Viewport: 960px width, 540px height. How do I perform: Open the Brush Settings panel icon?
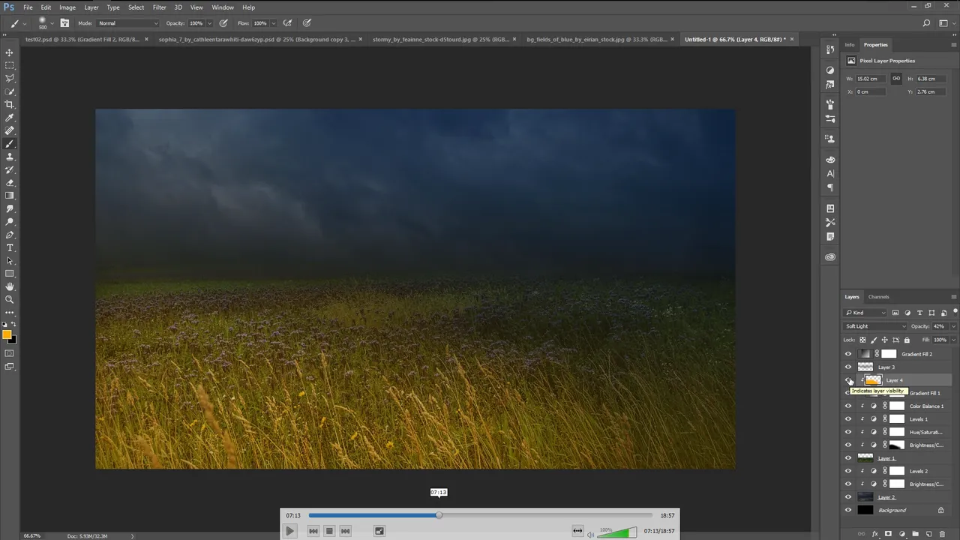[x=64, y=23]
